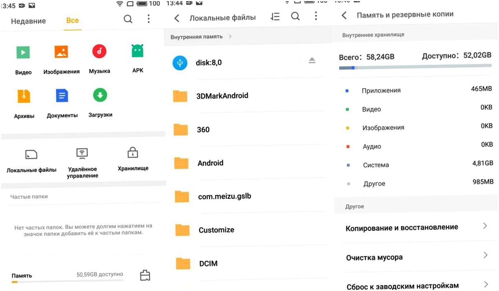Tap the Wi-Fi icon in left status bar
Viewport: 499px width, 291px height.
tap(120, 4)
